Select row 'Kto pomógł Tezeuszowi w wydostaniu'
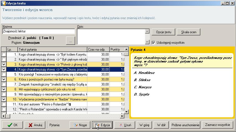The height and width of the screenshot is (132, 236). pyautogui.click(x=63, y=74)
